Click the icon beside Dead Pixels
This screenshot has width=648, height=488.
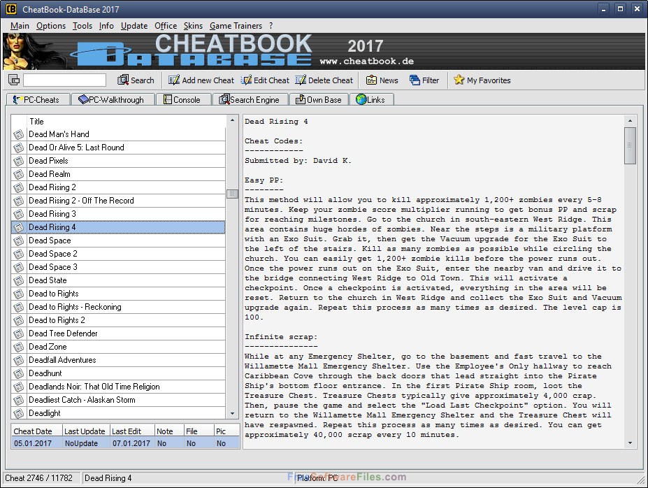(x=19, y=161)
